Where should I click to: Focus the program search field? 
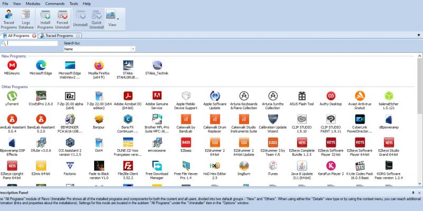click(32, 43)
